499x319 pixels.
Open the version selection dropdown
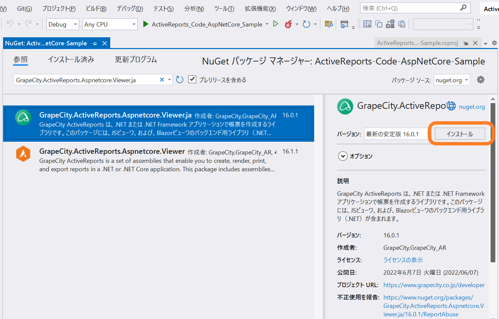pyautogui.click(x=396, y=134)
